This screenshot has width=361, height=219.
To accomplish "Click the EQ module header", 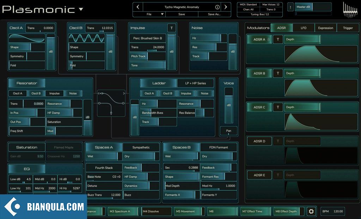I will [x=27, y=169].
